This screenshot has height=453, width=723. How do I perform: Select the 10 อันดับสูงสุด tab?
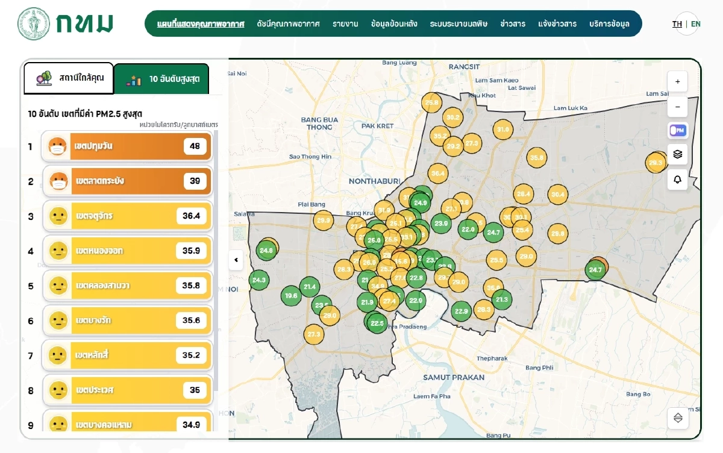(x=161, y=79)
